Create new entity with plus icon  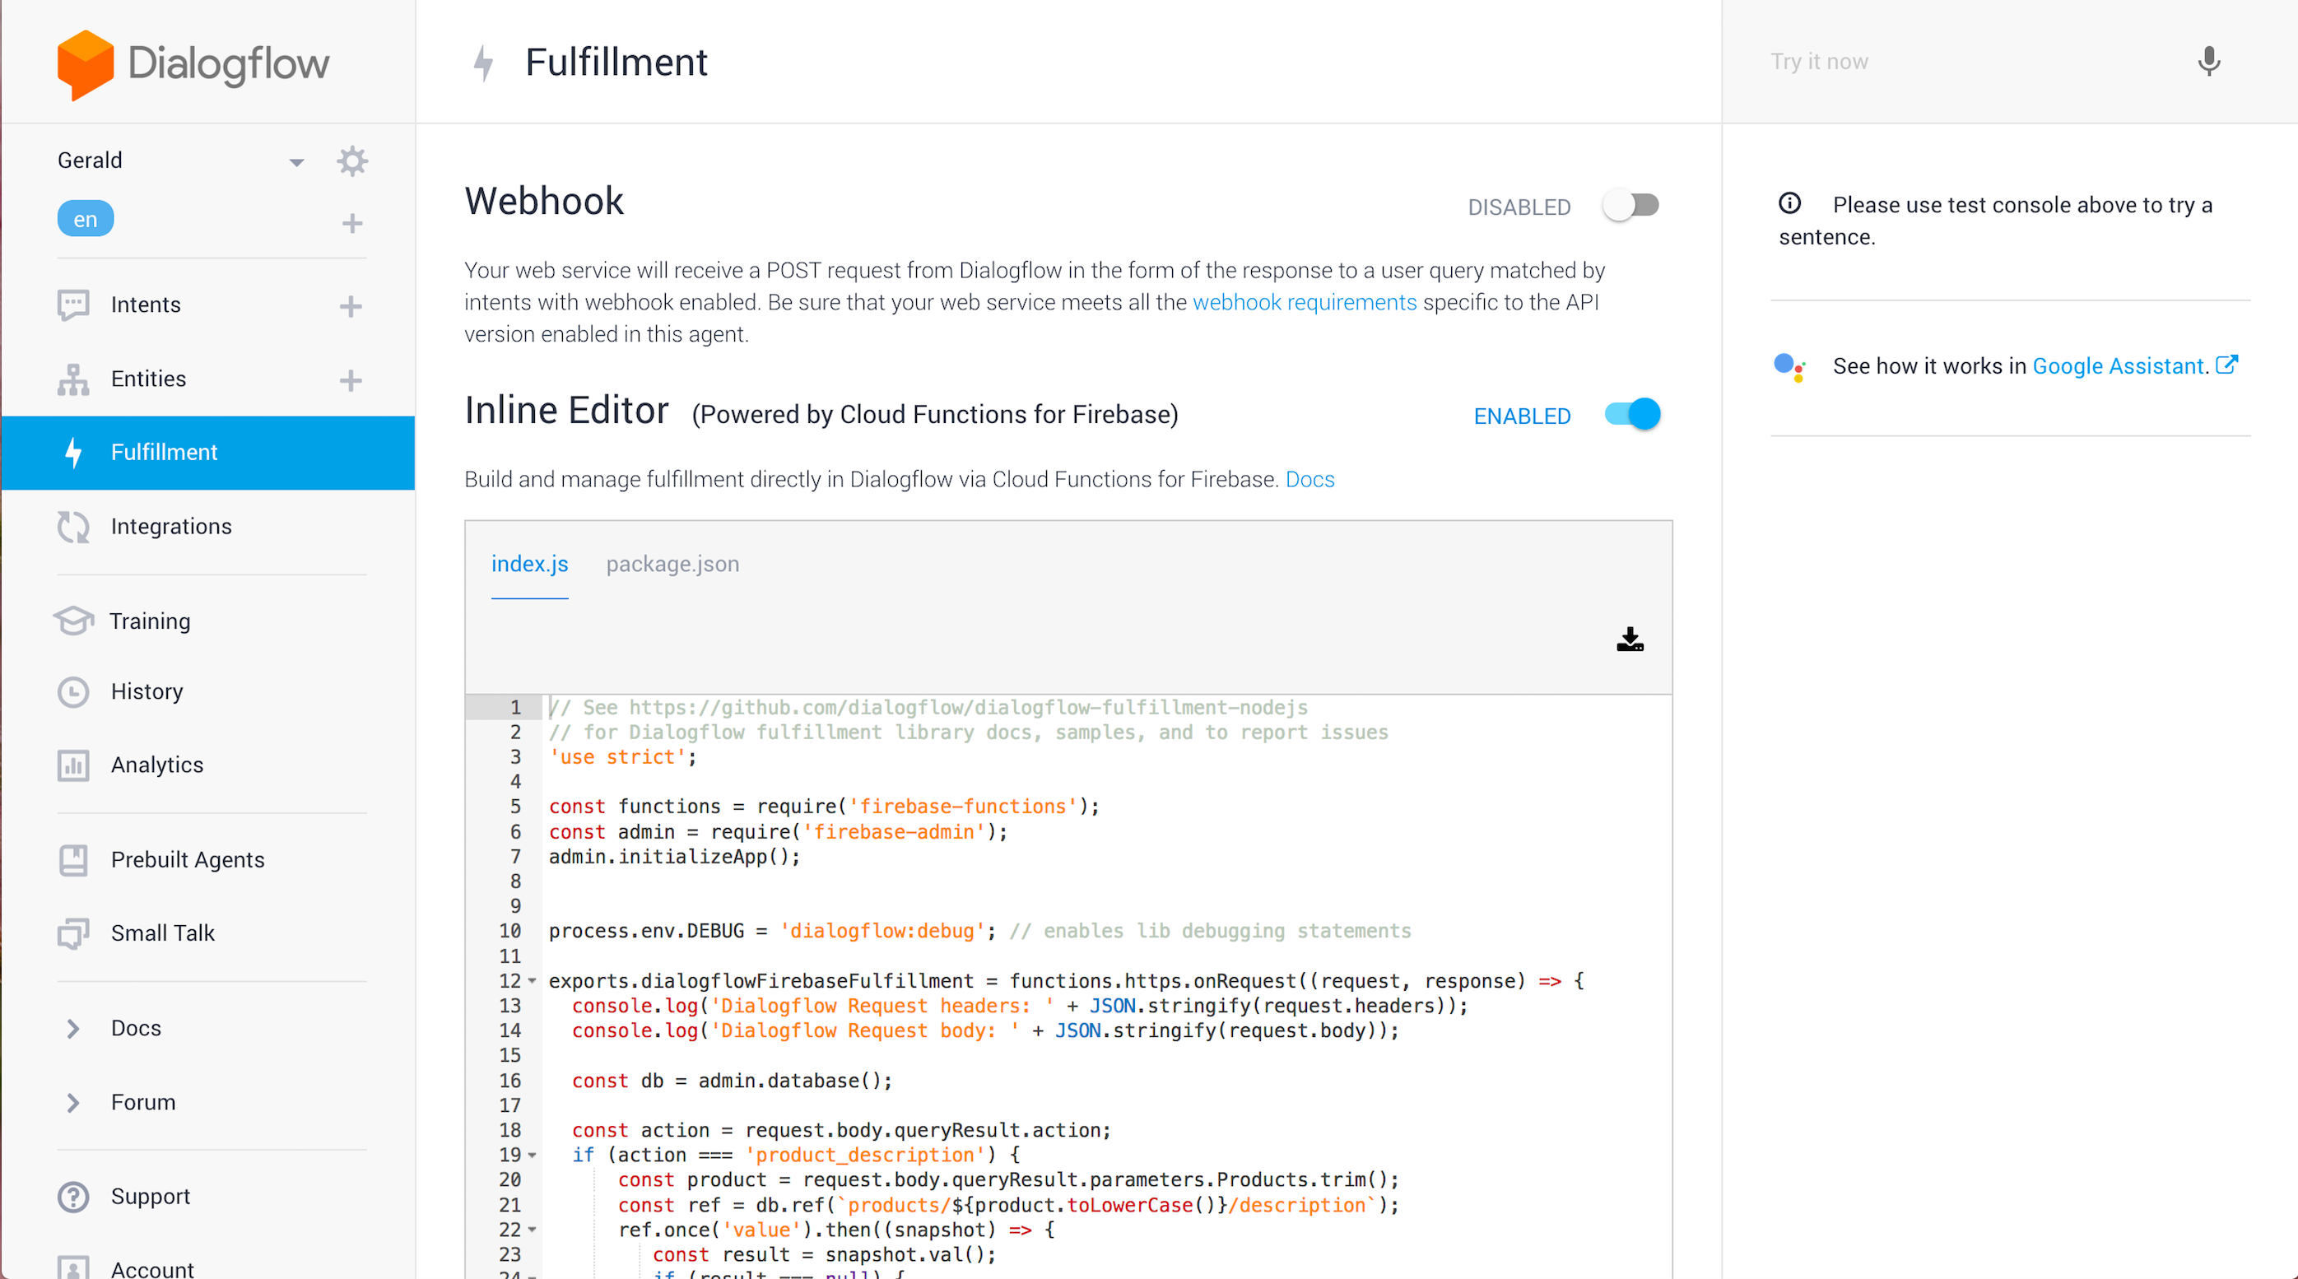click(x=351, y=380)
